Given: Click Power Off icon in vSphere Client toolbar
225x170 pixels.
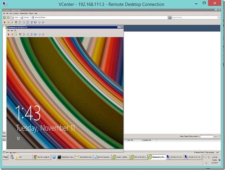Looking at the screenshot, I should click(x=5, y=22).
